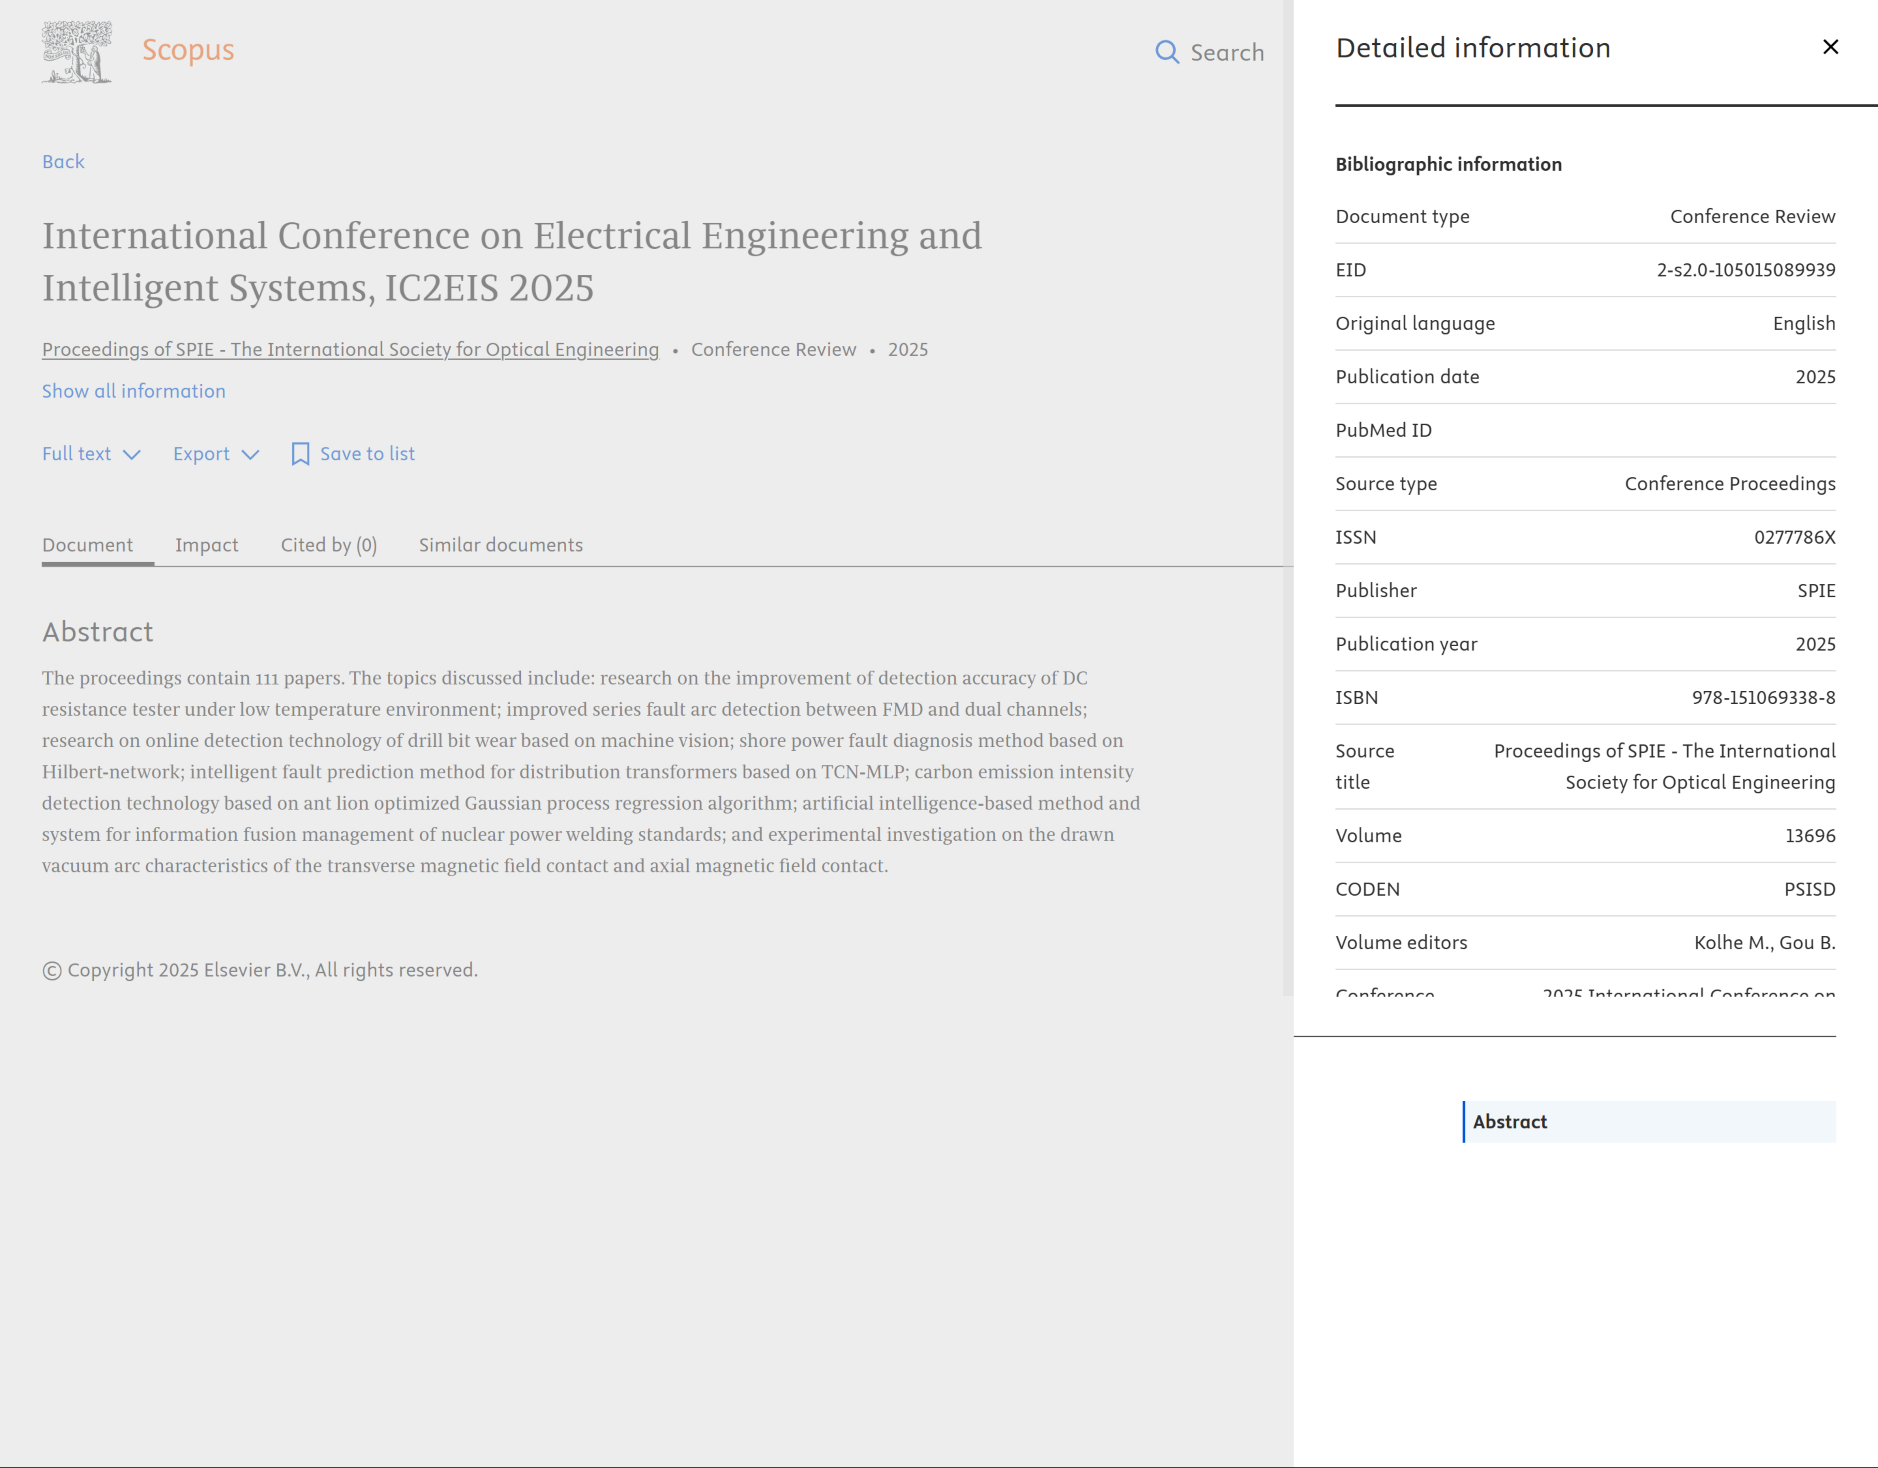Click the Export chevron arrow

pos(250,455)
